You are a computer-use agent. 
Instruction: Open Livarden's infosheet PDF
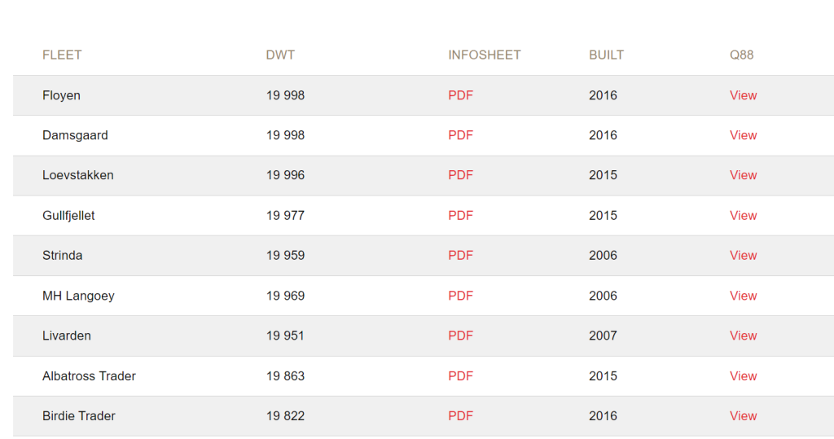pos(460,336)
